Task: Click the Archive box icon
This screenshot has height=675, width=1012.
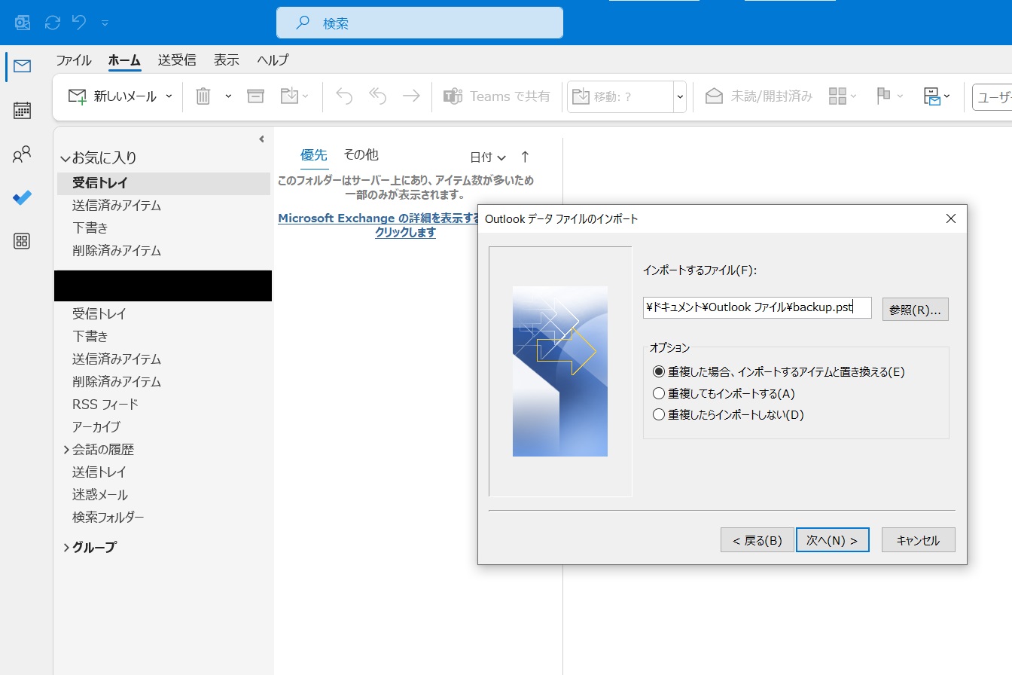Action: point(256,96)
